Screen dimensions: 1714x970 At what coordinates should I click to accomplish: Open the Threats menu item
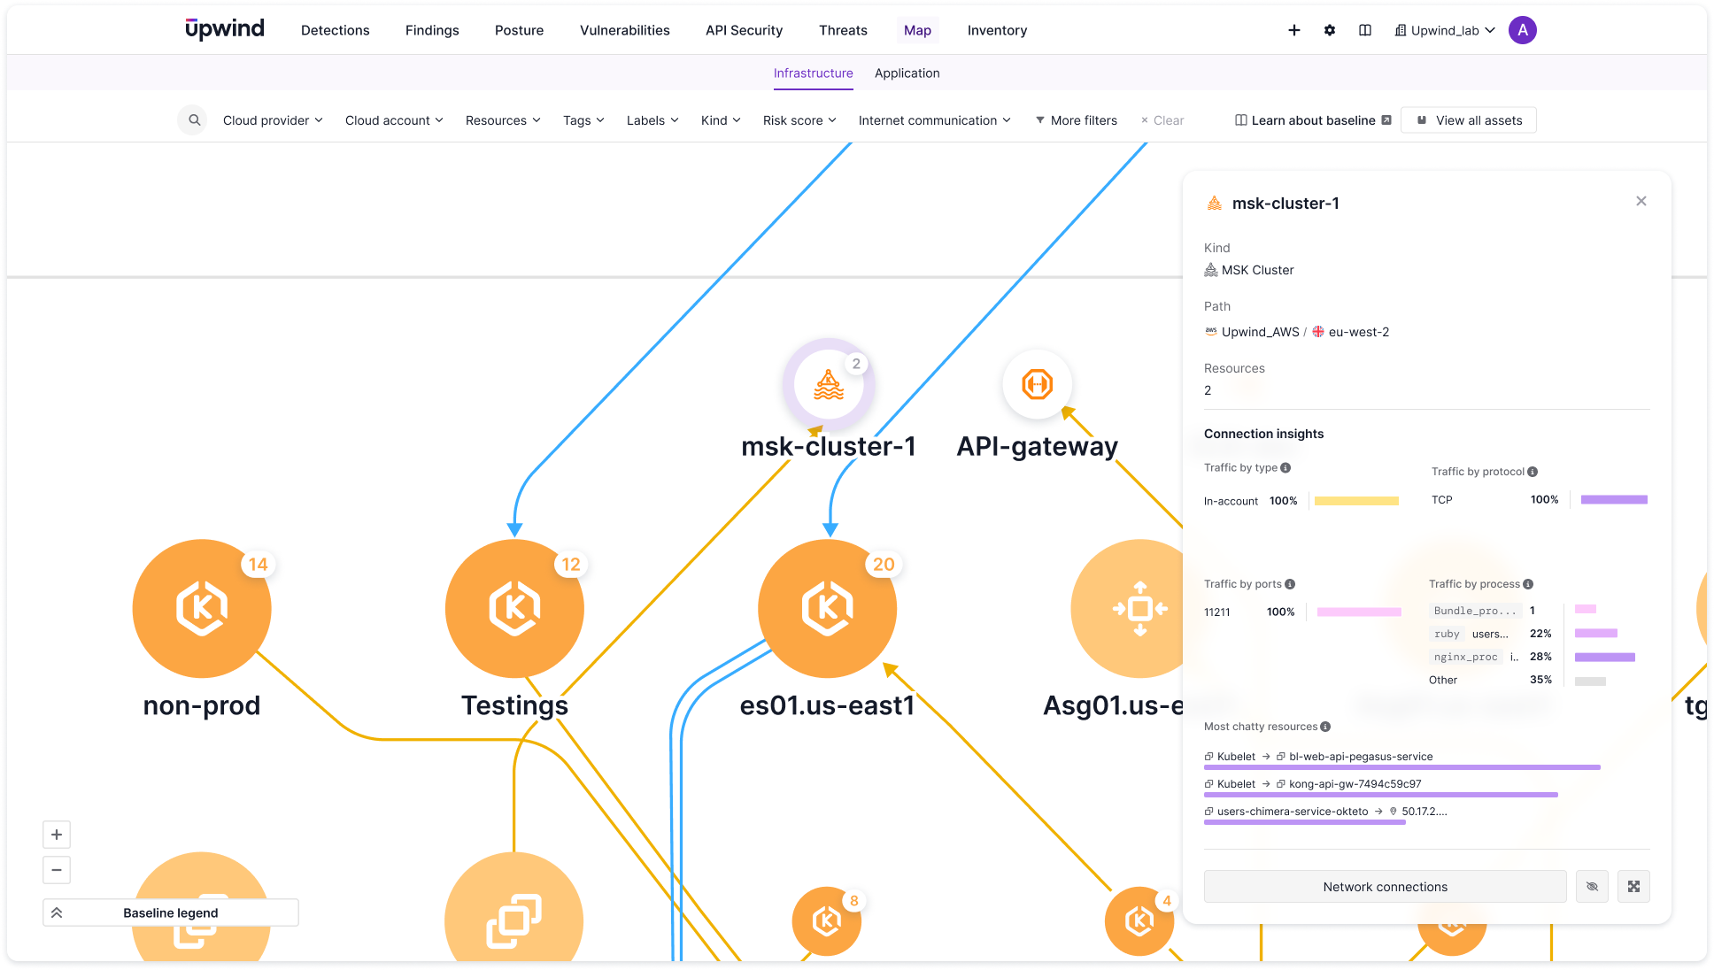(x=842, y=29)
